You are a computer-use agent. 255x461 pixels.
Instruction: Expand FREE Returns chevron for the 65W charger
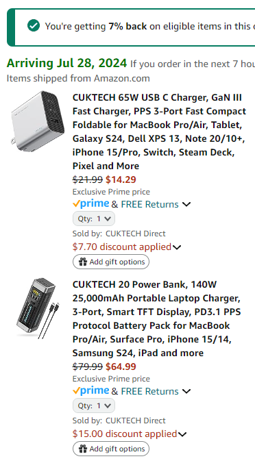tap(186, 204)
